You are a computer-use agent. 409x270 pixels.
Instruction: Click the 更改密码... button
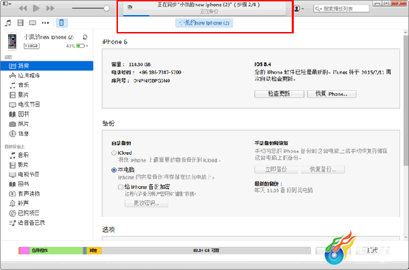147,203
